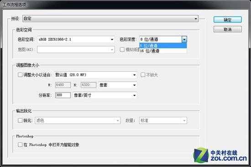Viewport: 251px width, 167px height.
Task: Enable 在 Photoshop 中打开为智能对象 checkbox
Action: tap(20, 145)
